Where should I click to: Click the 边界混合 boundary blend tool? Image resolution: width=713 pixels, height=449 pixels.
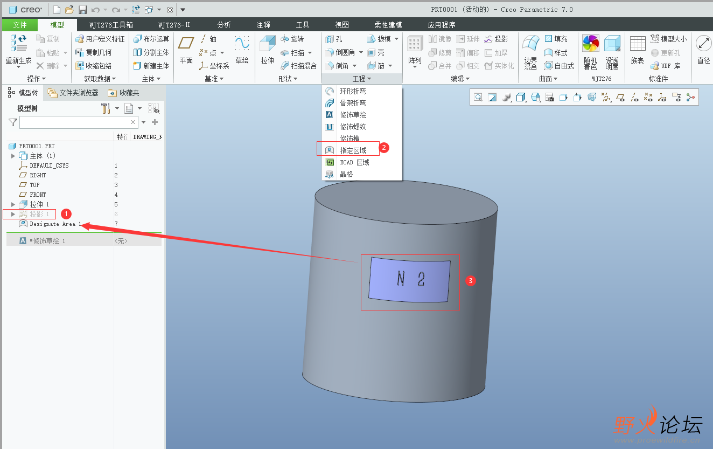point(531,52)
